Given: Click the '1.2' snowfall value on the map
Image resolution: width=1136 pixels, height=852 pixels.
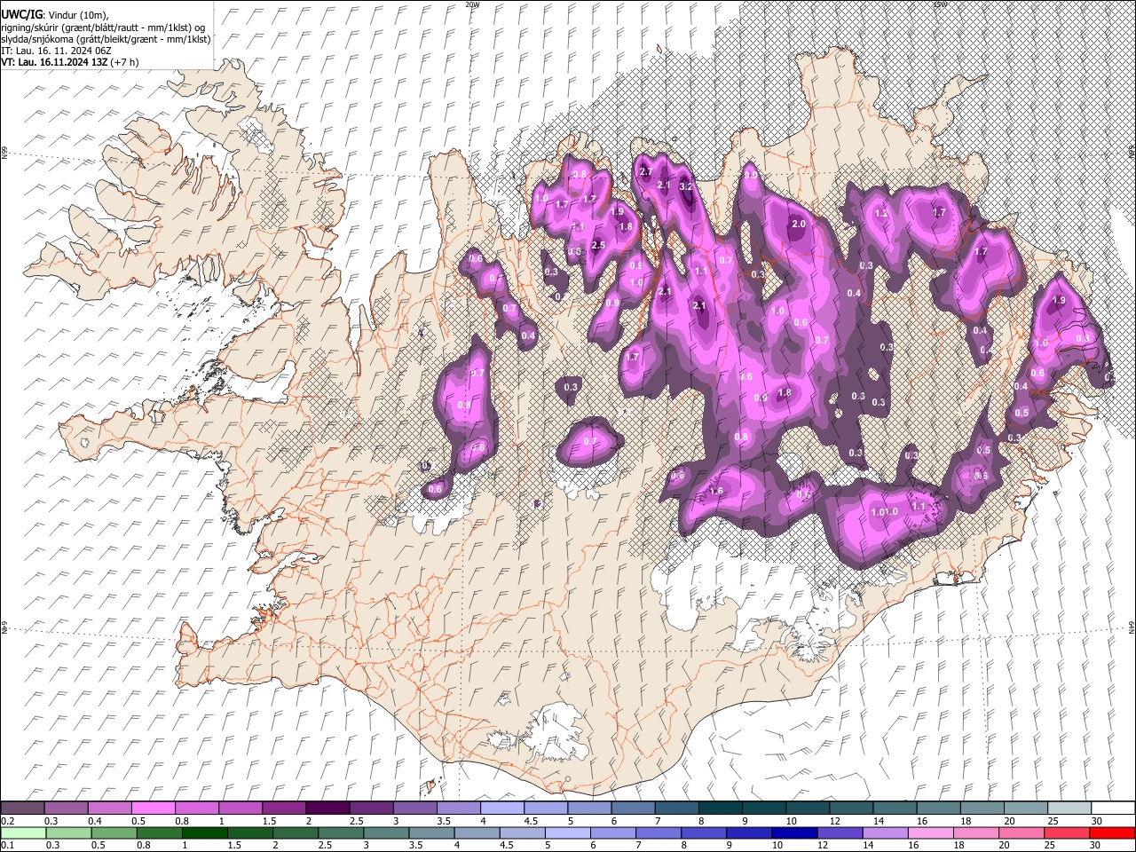Looking at the screenshot, I should point(881,214).
